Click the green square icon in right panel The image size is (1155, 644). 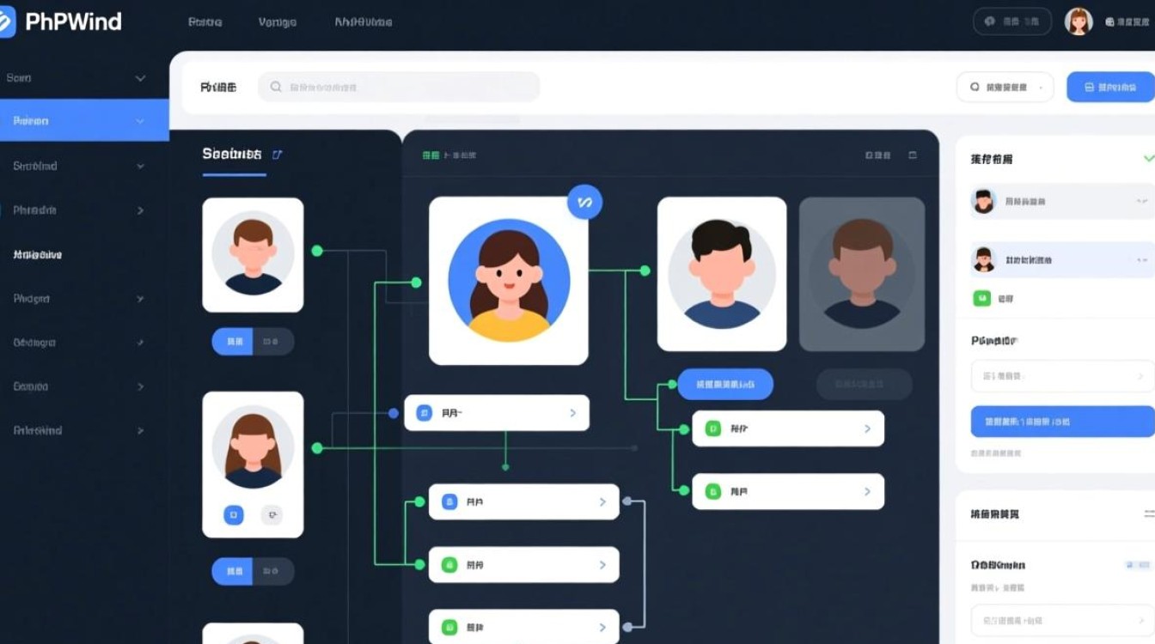coord(981,299)
